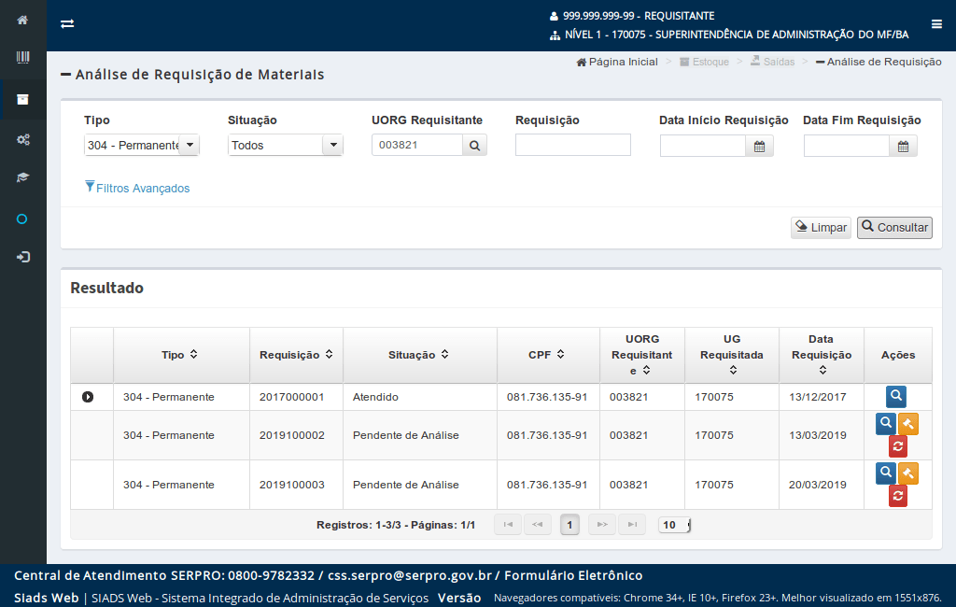
Task: Expand row details for requisition 2017000001
Action: point(88,397)
